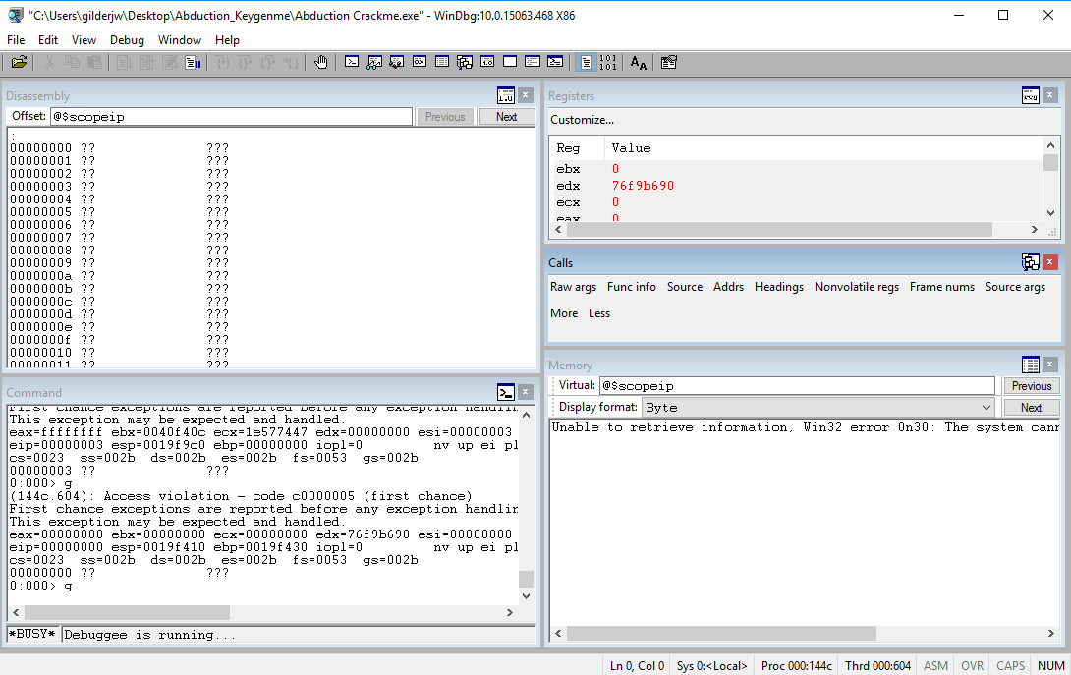
Task: Open the Registers window
Action: (419, 62)
